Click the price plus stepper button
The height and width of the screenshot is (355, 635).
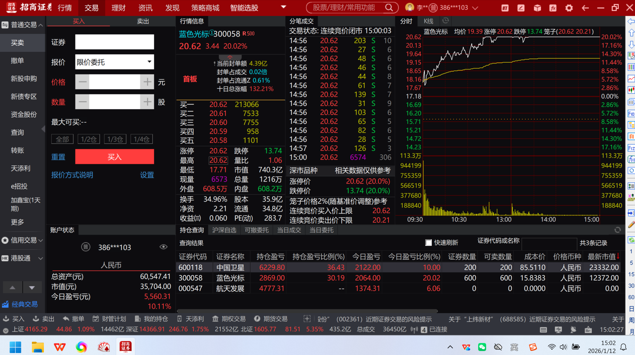click(147, 82)
